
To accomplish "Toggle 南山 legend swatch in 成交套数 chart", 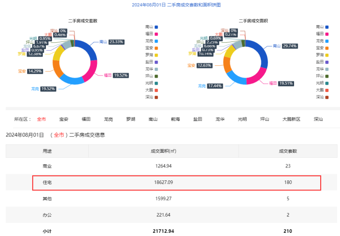I will point(156,27).
